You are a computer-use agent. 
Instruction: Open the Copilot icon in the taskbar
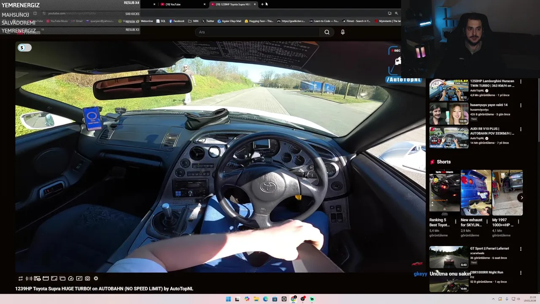pos(247,299)
